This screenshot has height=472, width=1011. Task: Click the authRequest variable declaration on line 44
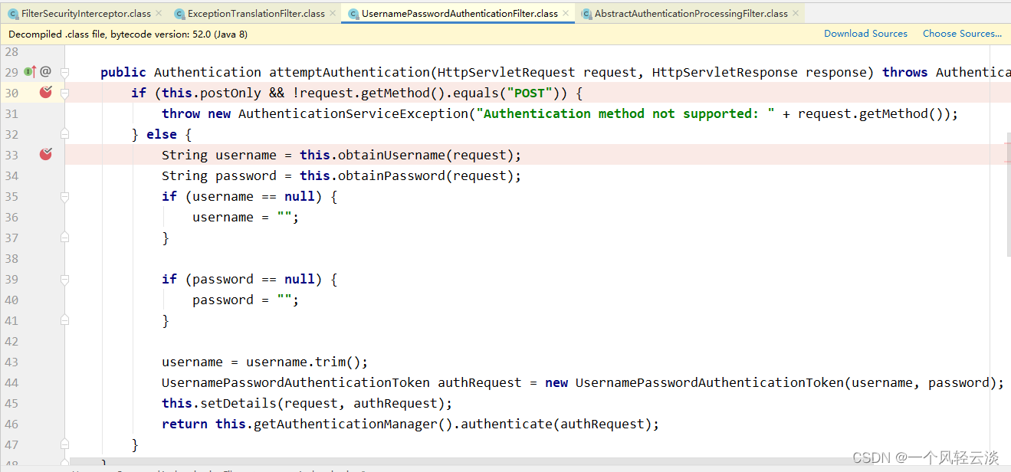(480, 382)
